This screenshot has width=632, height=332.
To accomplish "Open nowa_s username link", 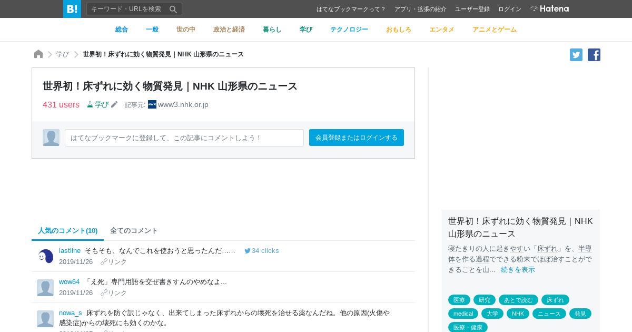I will [71, 313].
